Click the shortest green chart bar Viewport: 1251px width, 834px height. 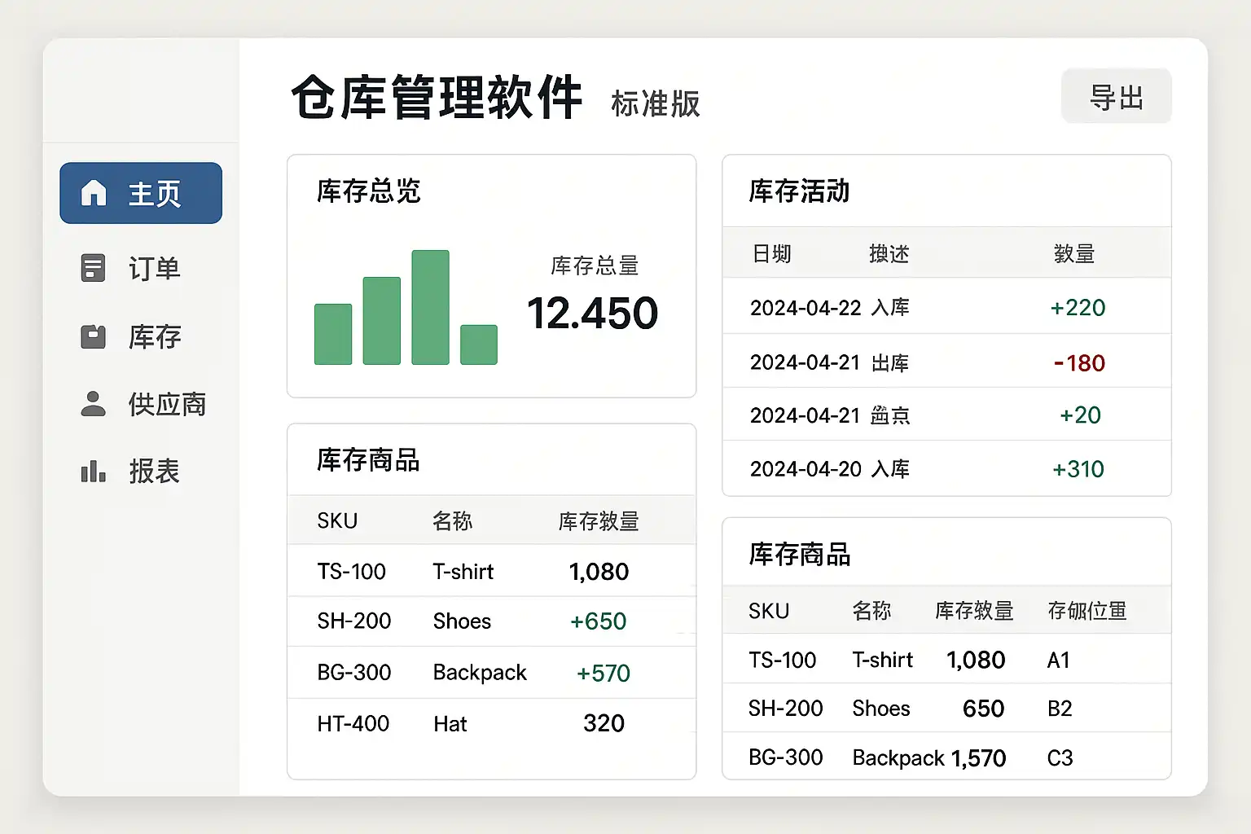[478, 345]
